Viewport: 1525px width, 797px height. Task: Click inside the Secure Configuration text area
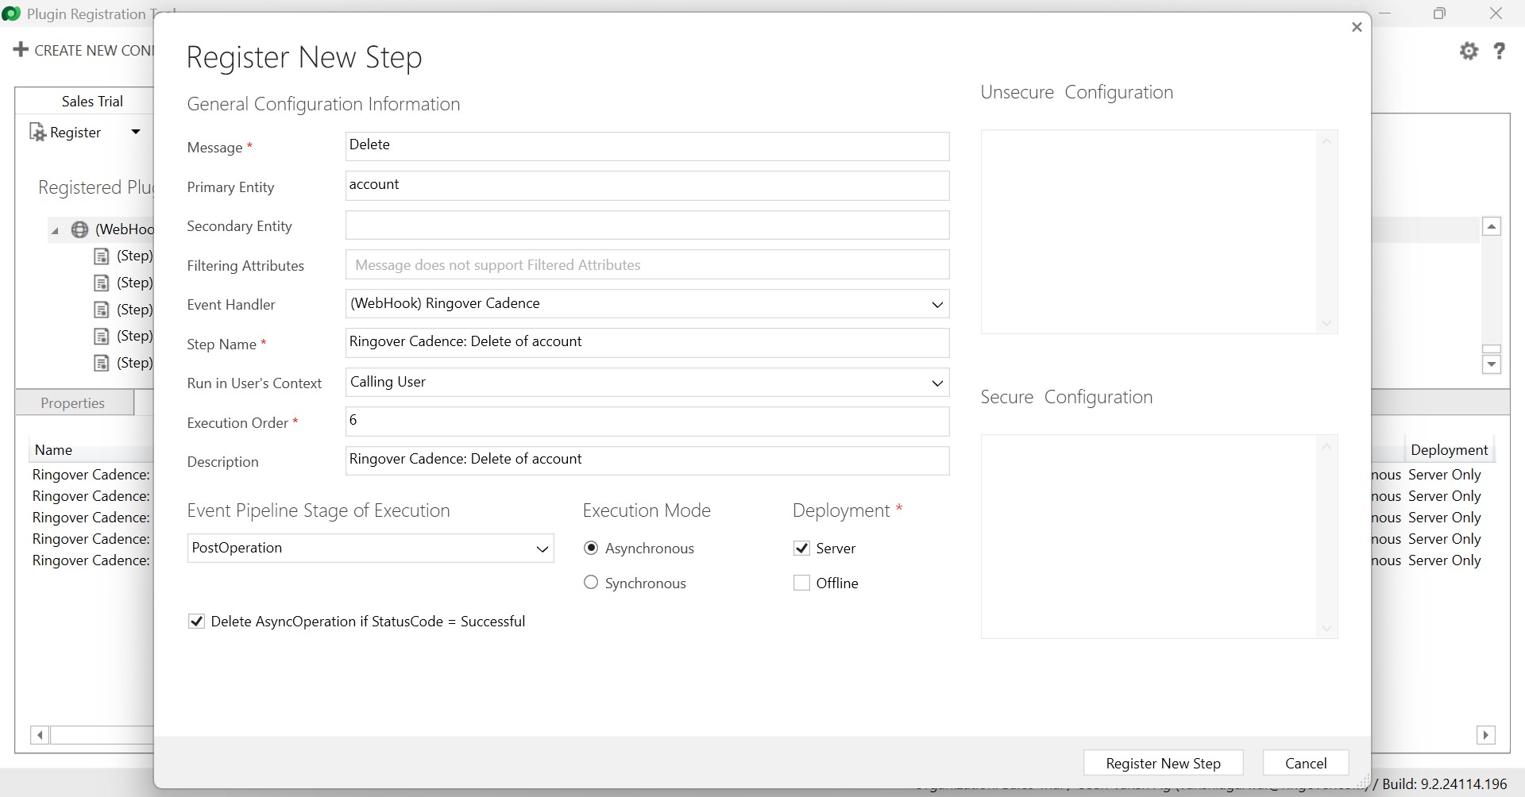pyautogui.click(x=1149, y=537)
